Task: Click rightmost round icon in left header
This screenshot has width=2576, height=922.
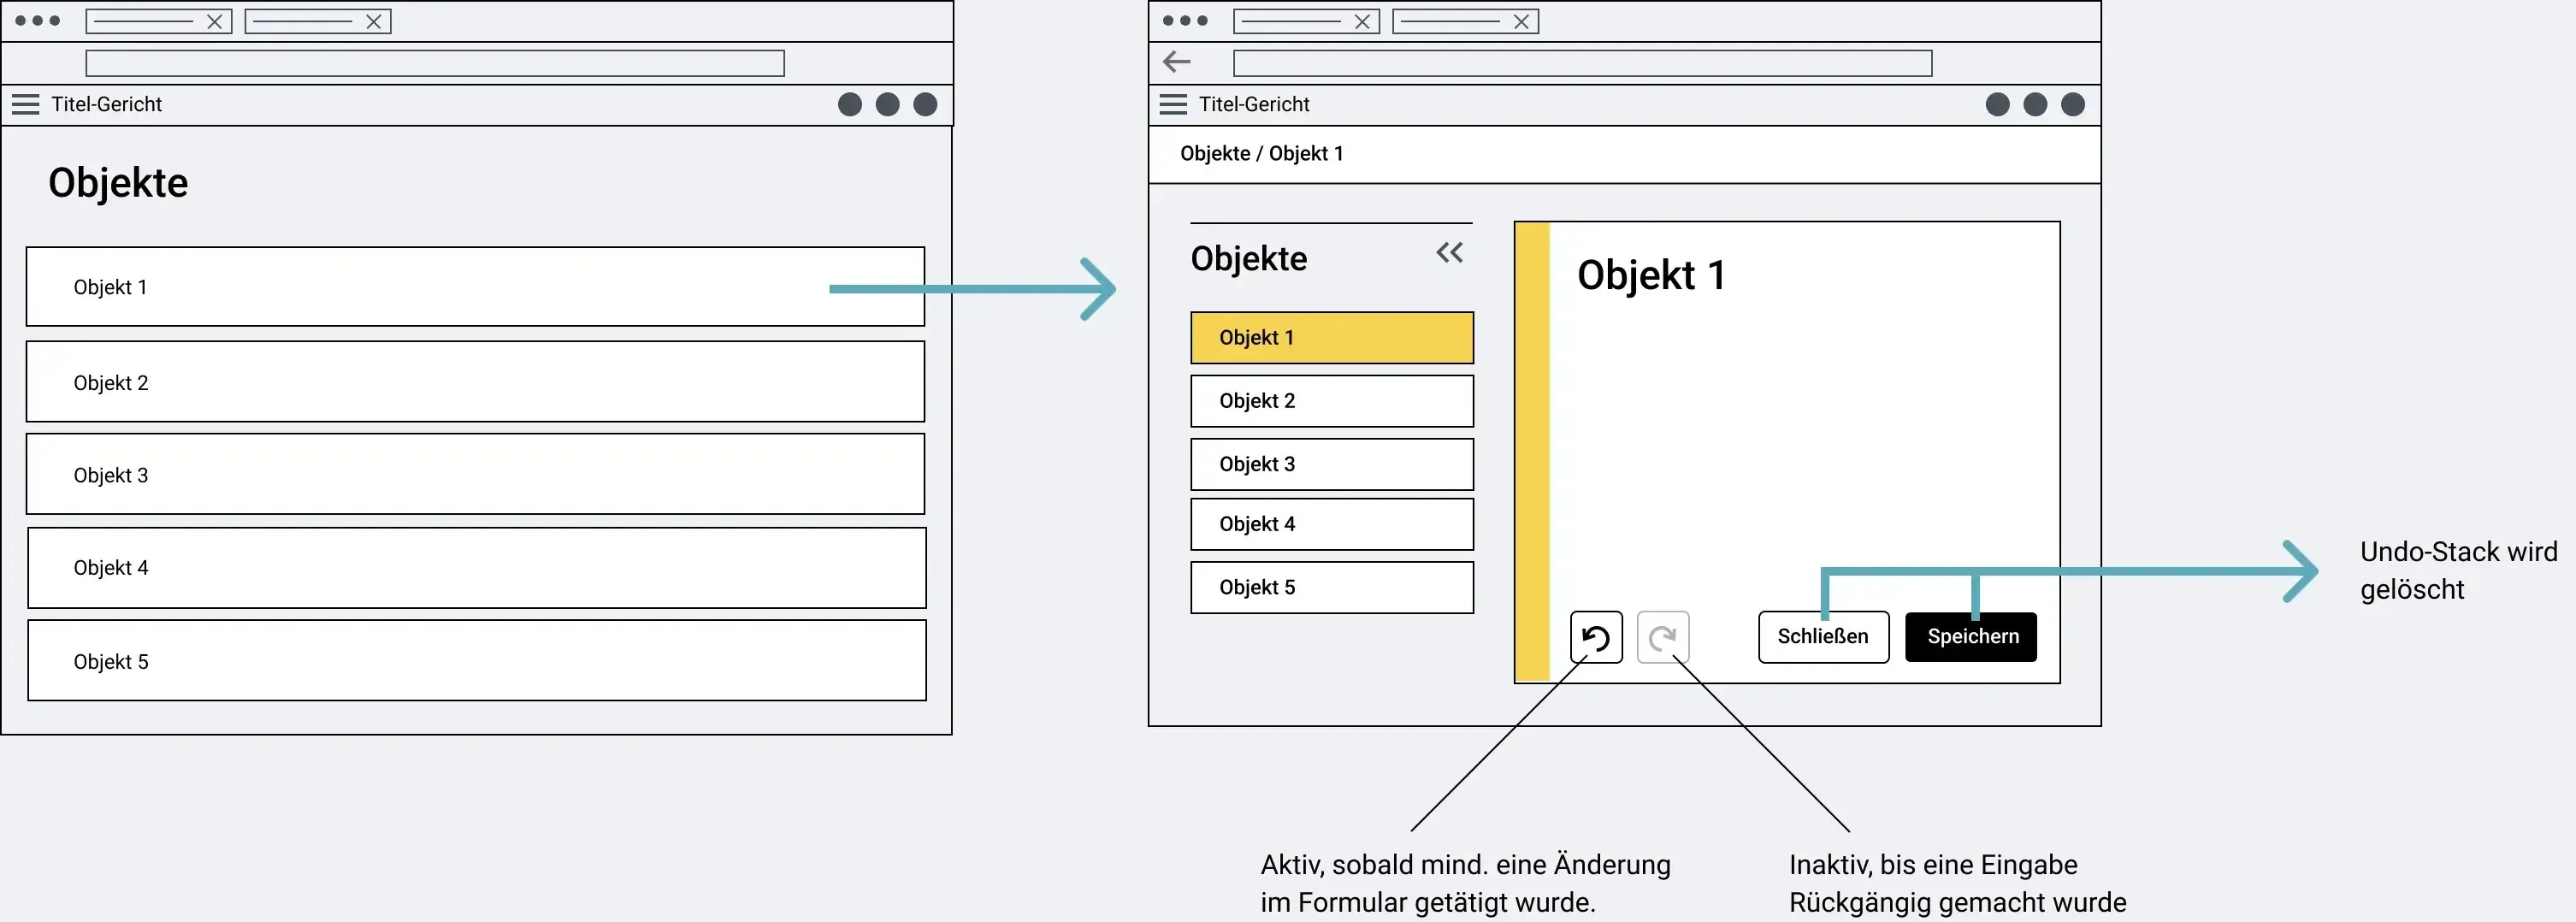Action: click(925, 104)
